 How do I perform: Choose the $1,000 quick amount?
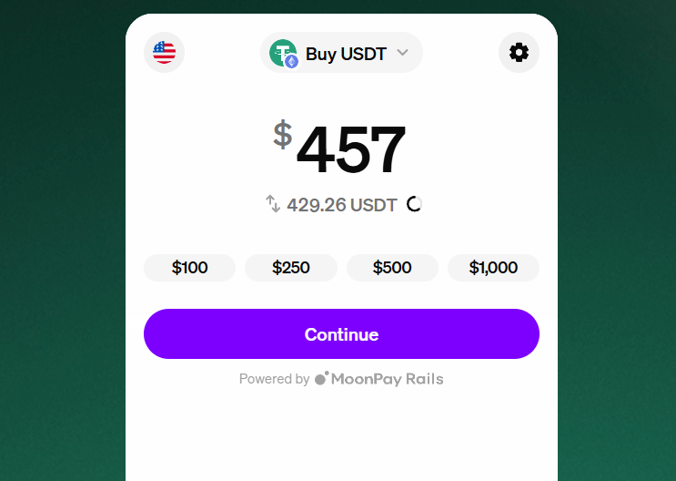click(x=494, y=268)
